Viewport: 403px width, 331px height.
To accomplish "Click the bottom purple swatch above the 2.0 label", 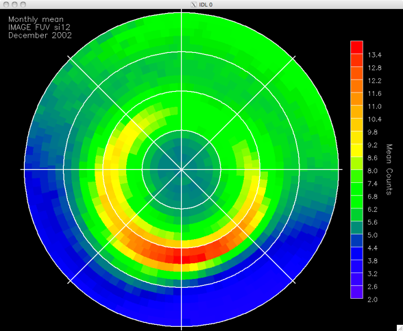I will tap(356, 292).
